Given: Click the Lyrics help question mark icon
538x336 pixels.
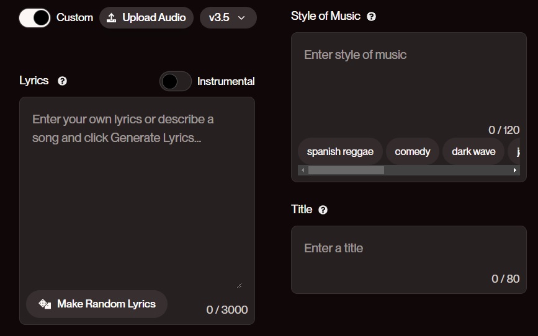Looking at the screenshot, I should 62,81.
